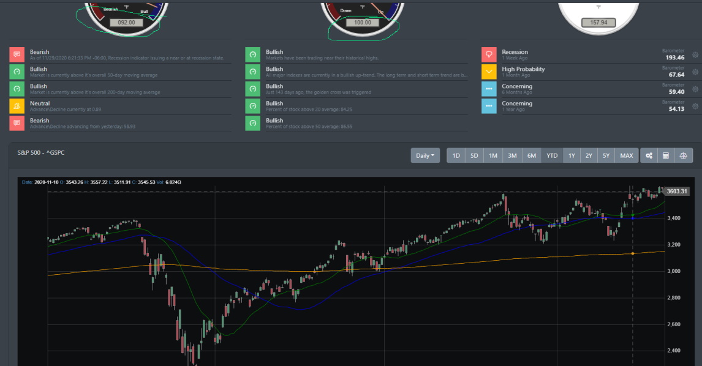Click green icon for golden cross row
This screenshot has width=702, height=366.
[253, 89]
